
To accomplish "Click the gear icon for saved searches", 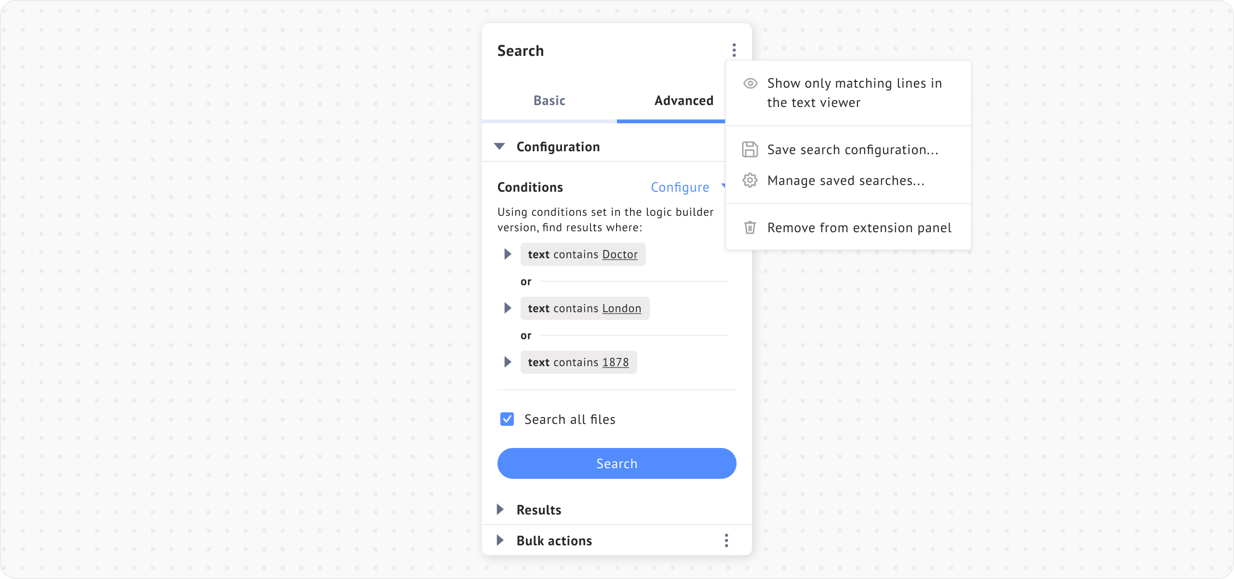I will (750, 180).
